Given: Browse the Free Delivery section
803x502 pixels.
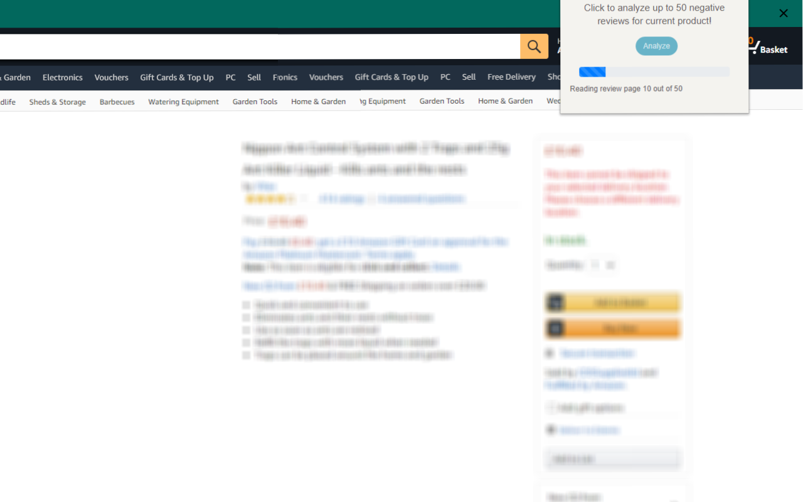Looking at the screenshot, I should pos(511,77).
